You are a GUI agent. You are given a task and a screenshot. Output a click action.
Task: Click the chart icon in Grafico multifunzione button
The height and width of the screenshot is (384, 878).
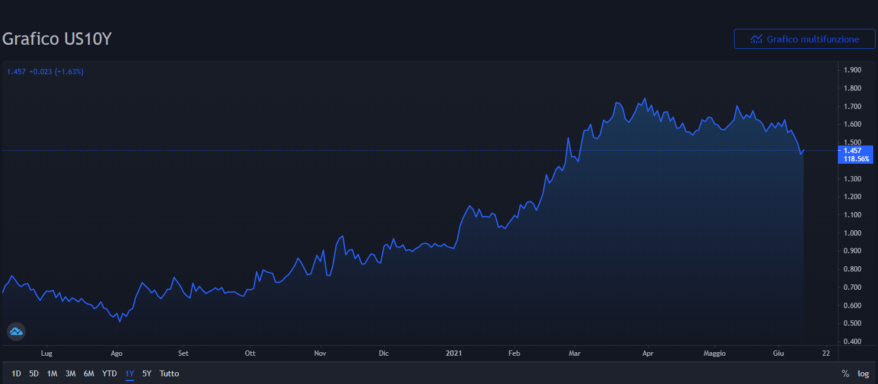click(x=756, y=39)
